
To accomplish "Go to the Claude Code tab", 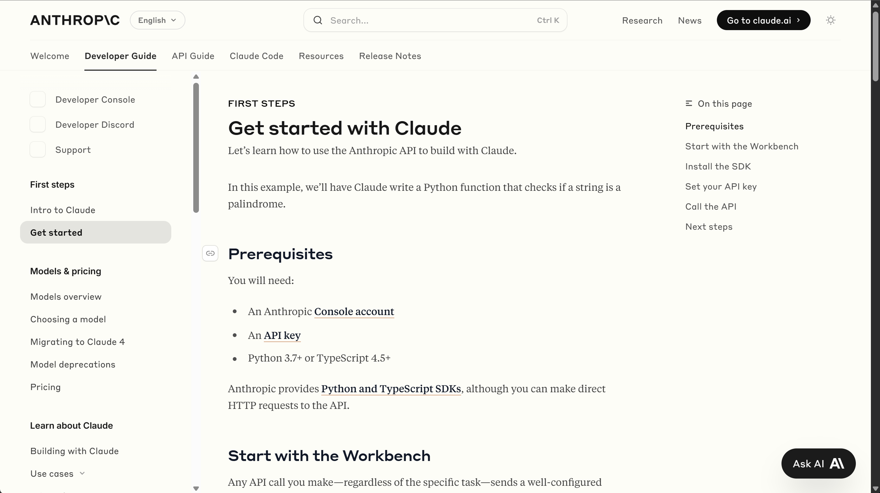I will pos(257,56).
